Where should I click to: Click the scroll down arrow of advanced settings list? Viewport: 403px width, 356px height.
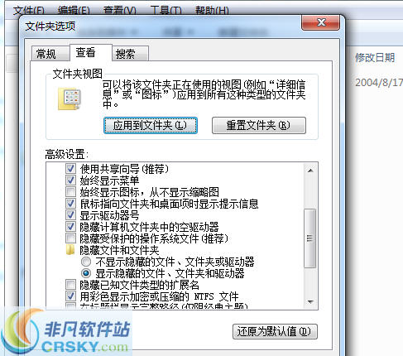coord(310,301)
